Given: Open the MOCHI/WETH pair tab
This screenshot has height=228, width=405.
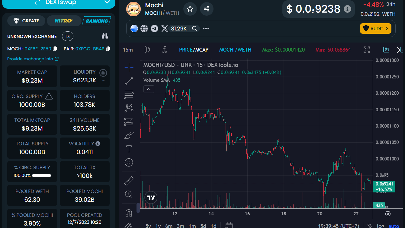Looking at the screenshot, I should [235, 49].
